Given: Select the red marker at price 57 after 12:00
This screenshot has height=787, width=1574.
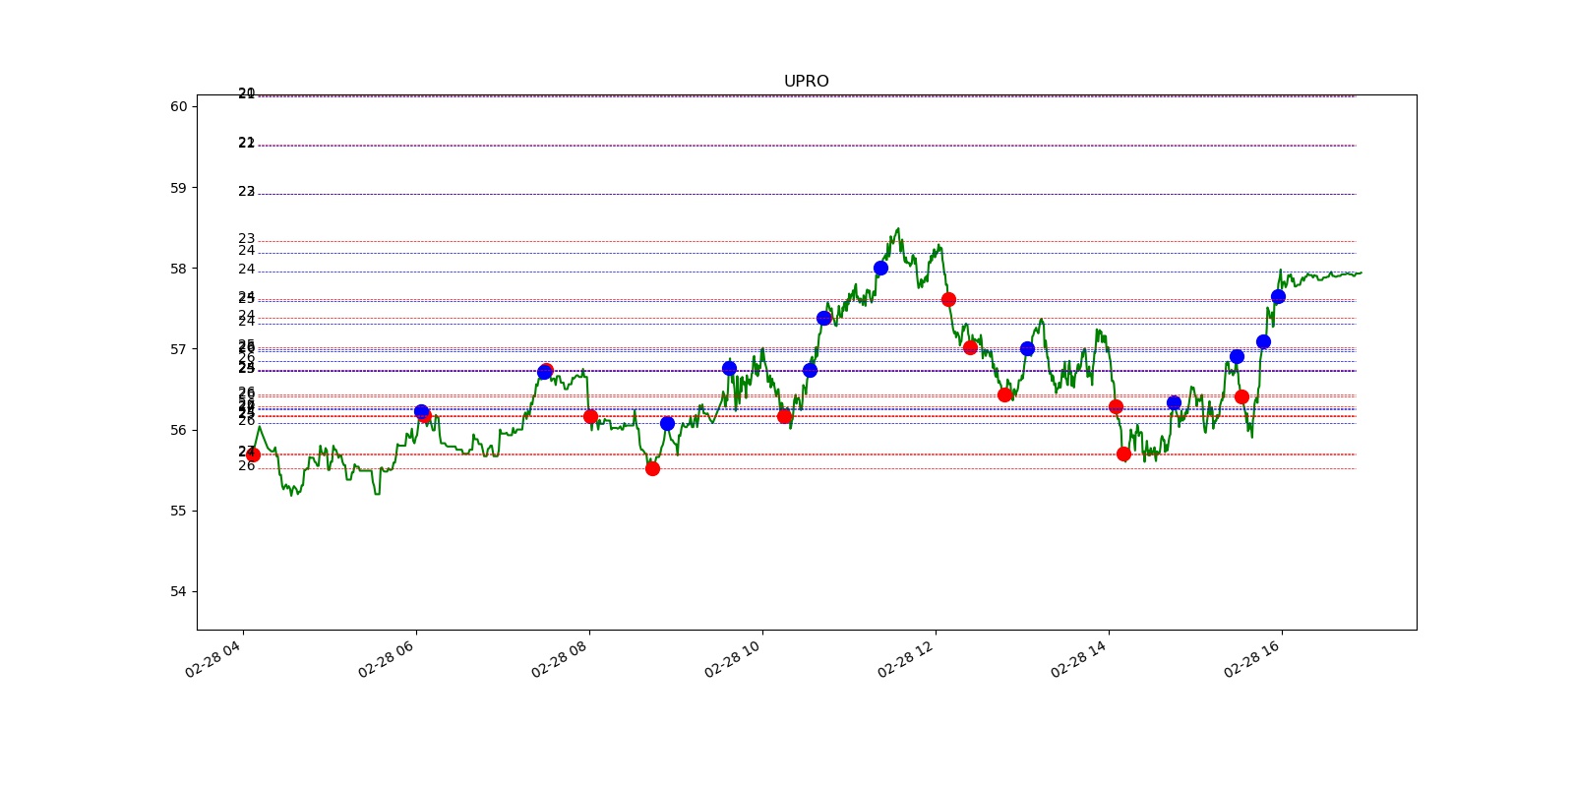Looking at the screenshot, I should (970, 347).
